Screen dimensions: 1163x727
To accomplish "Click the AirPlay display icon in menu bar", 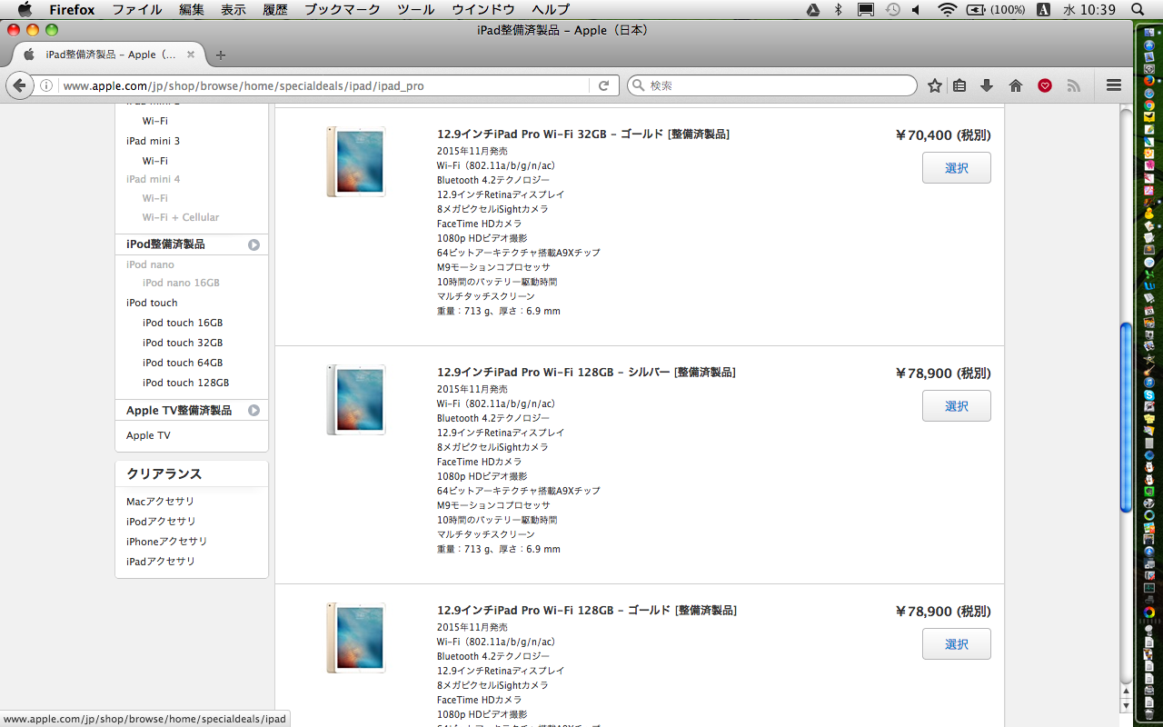I will pyautogui.click(x=866, y=9).
